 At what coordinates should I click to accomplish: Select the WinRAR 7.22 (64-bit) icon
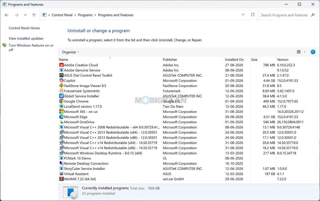[x=61, y=179]
